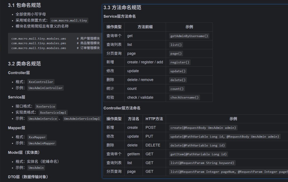Click the create / register / add cell

[145, 62]
